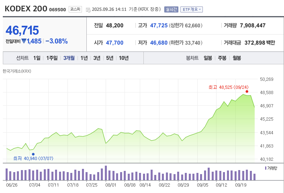Image resolution: width=284 pixels, height=193 pixels.
Task: Click the blue down-triangle price change icon
Action: [x=24, y=41]
